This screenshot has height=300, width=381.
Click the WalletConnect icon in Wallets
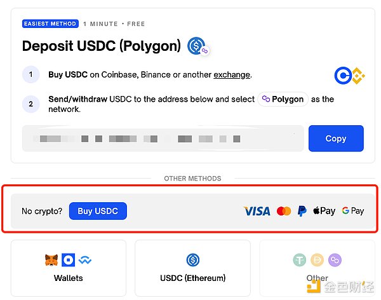[x=85, y=260]
